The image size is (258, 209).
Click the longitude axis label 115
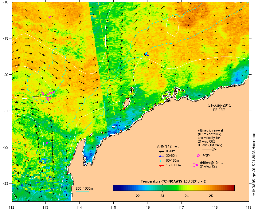click(x=113, y=207)
